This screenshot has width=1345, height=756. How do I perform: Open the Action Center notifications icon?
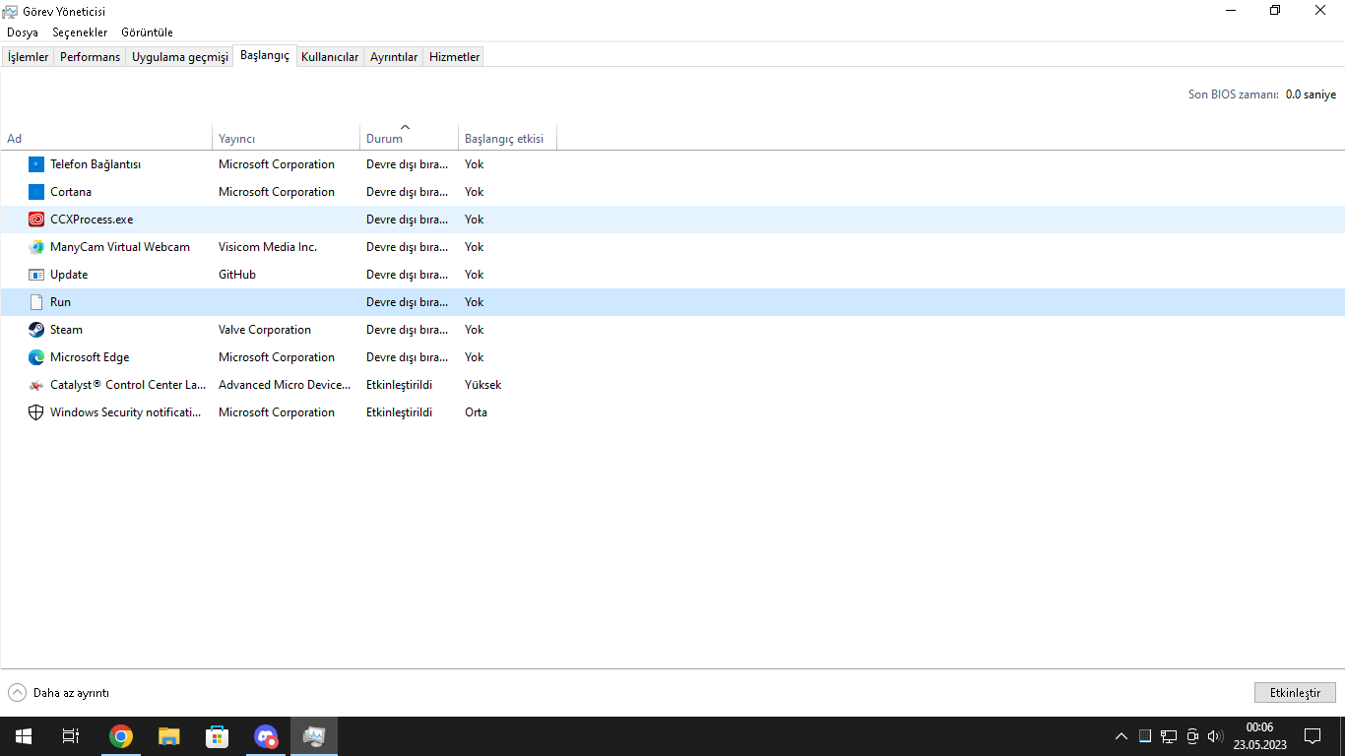click(x=1312, y=736)
